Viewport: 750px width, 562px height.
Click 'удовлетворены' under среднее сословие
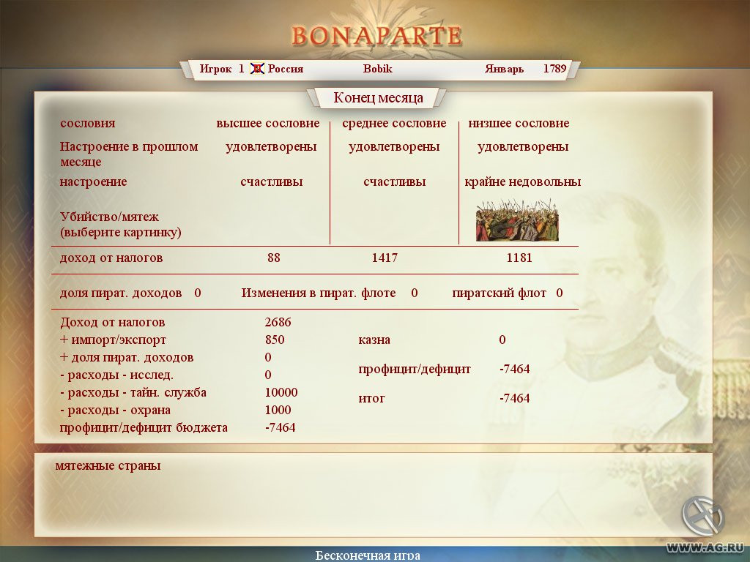coord(394,146)
